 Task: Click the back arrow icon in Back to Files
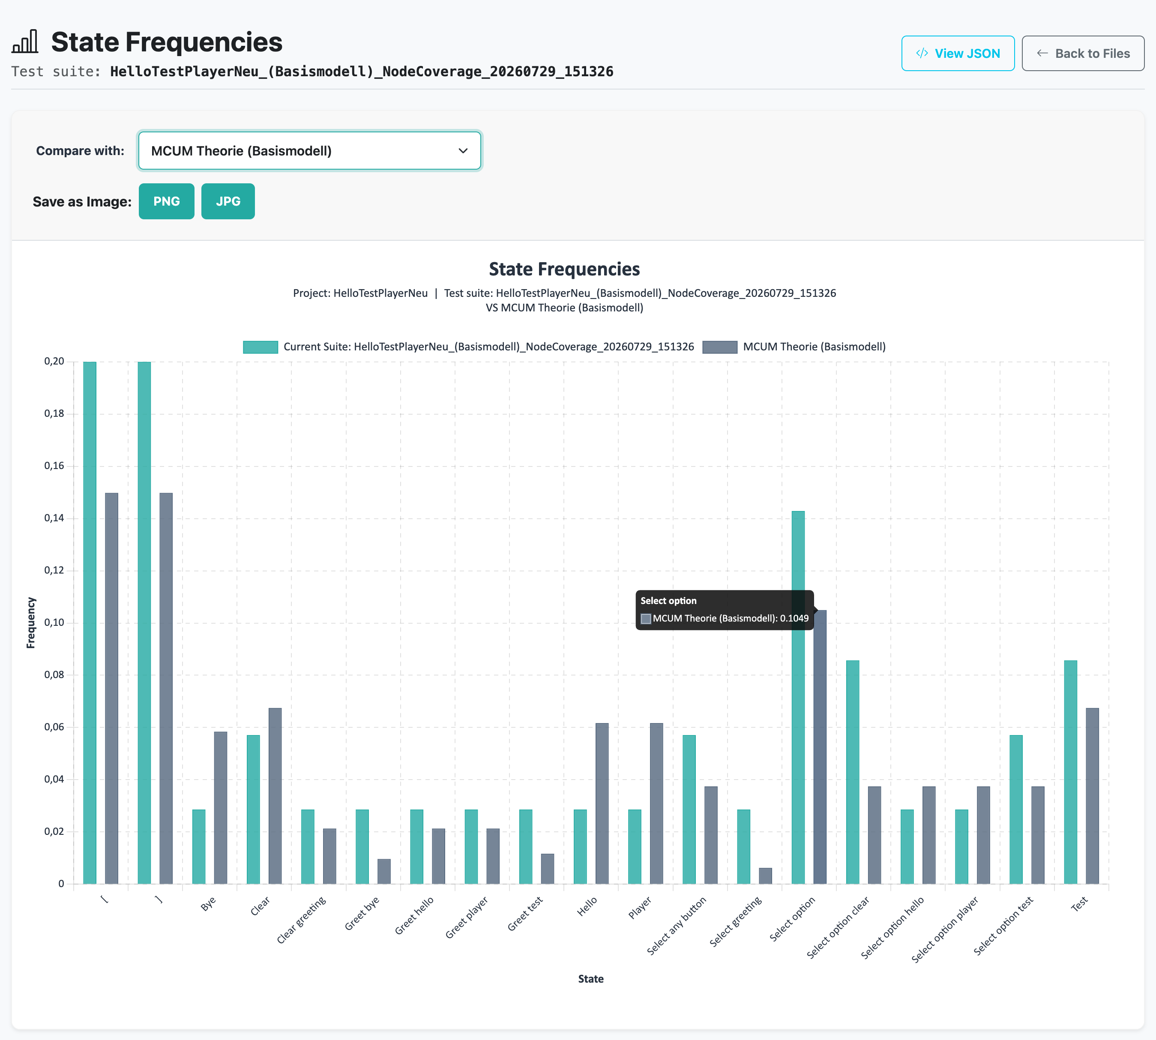click(1042, 53)
